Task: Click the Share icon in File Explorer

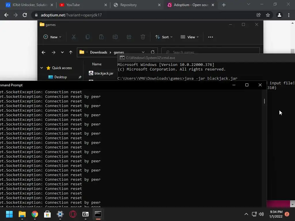Action: tap(129, 37)
